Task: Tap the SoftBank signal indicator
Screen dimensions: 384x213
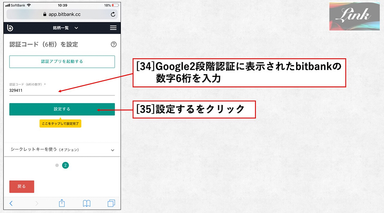Action: (15, 5)
